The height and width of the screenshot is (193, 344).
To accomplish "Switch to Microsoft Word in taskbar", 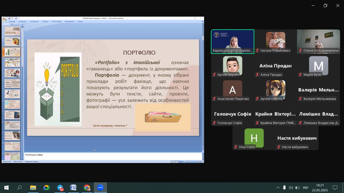I will point(73,188).
